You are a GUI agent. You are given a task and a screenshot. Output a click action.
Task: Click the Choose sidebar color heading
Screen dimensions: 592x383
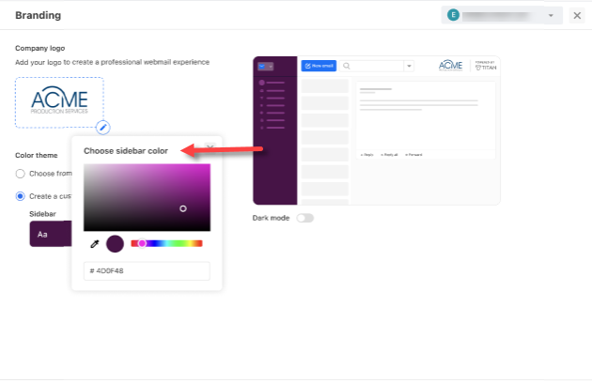pyautogui.click(x=126, y=151)
